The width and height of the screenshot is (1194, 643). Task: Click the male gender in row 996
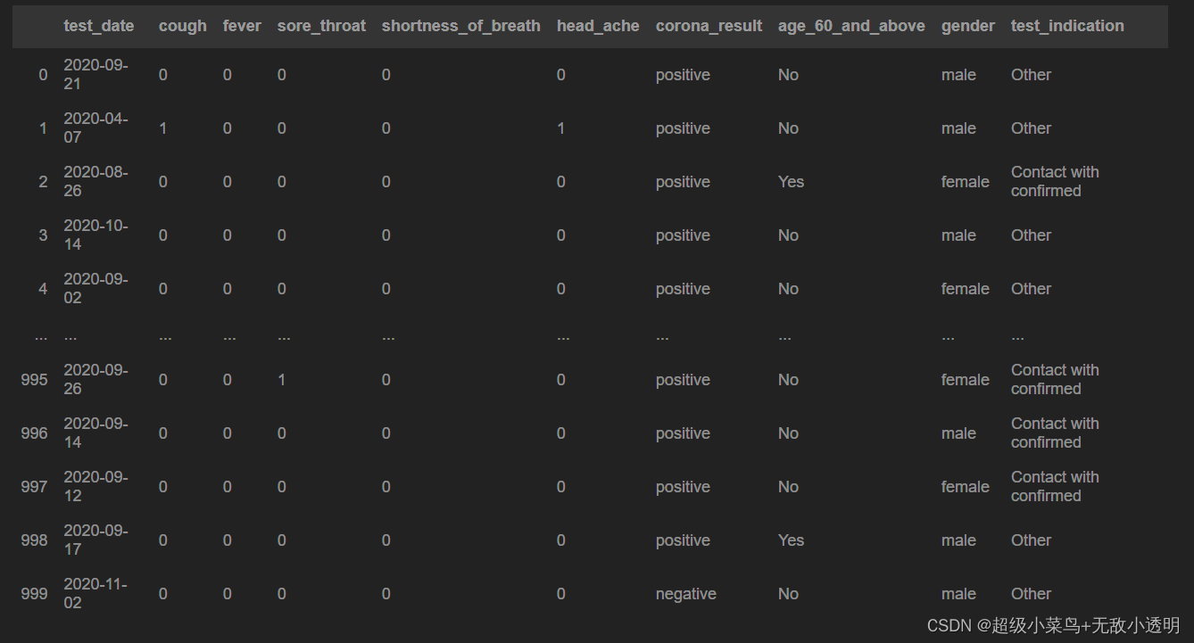(958, 433)
